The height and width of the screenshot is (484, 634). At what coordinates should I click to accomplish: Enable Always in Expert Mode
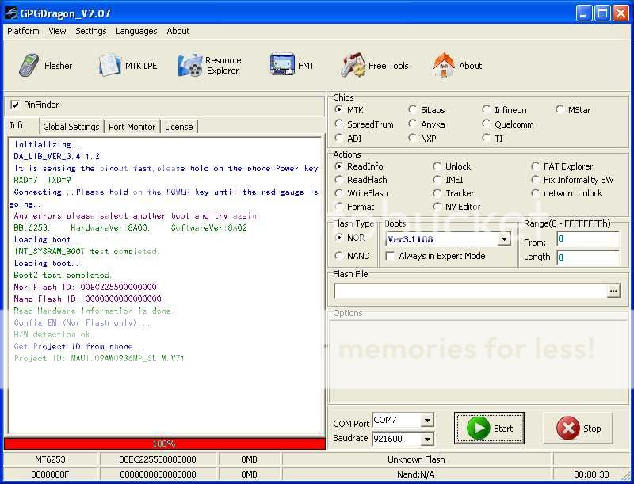click(x=390, y=256)
